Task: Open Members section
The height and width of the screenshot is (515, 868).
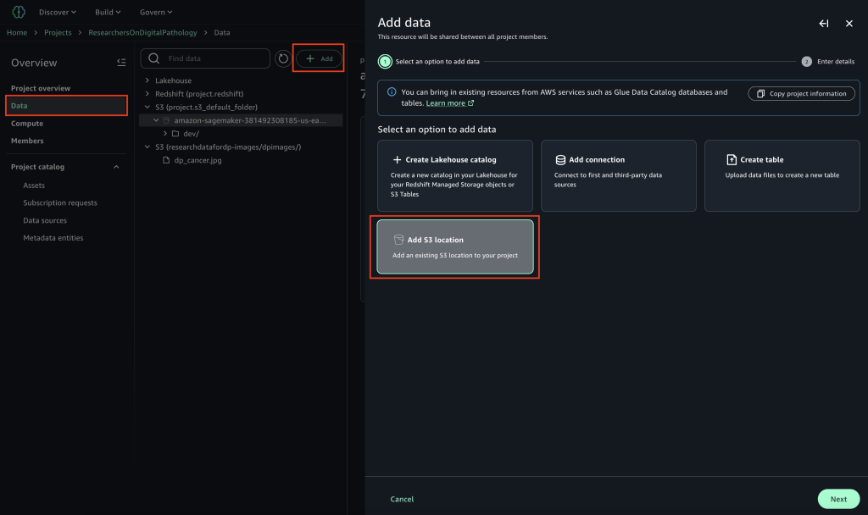Action: [27, 141]
